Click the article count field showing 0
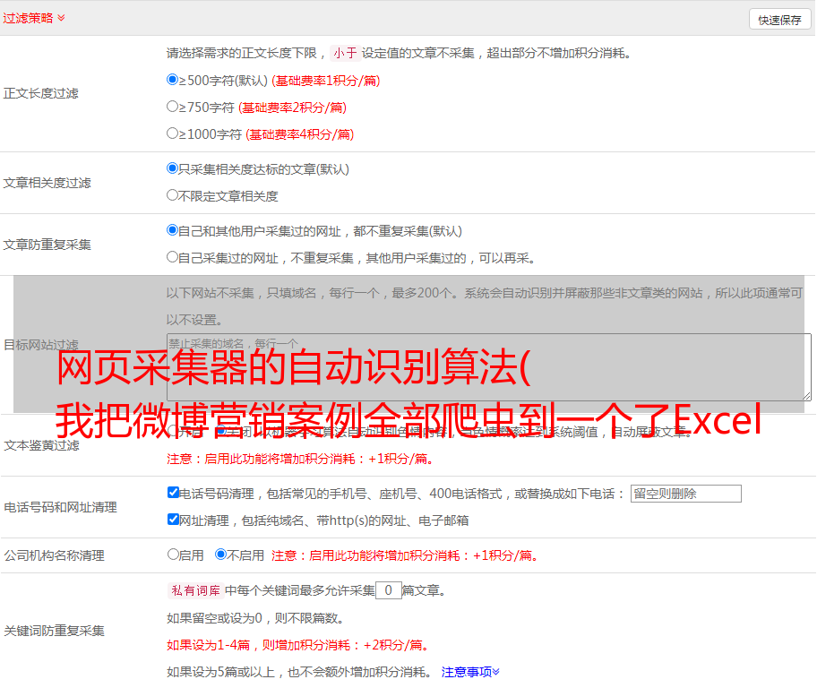 click(388, 590)
